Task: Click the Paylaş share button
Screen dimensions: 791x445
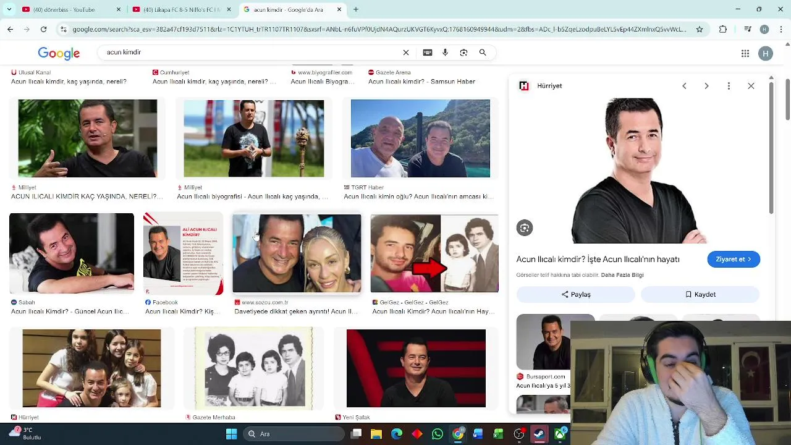Action: 576,294
